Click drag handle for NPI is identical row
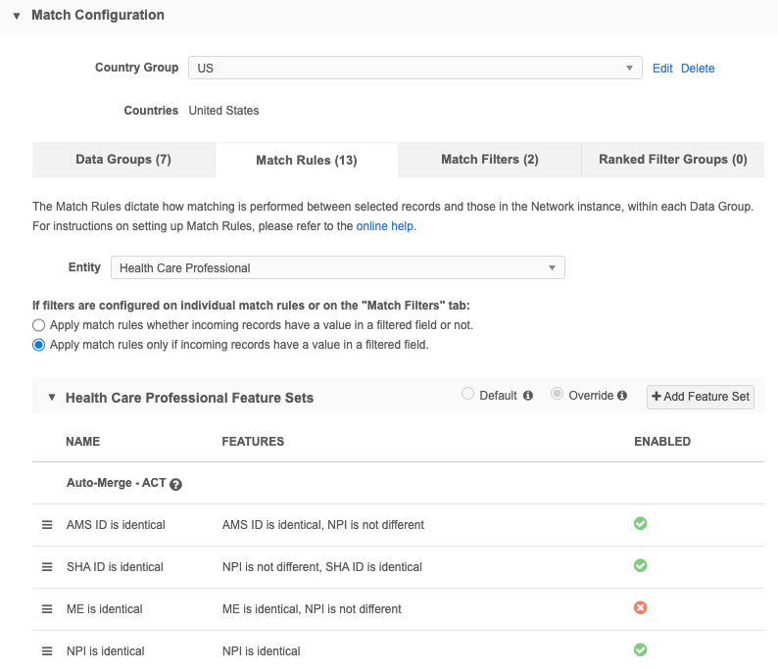Viewport: 778px width, 670px height. (x=46, y=651)
